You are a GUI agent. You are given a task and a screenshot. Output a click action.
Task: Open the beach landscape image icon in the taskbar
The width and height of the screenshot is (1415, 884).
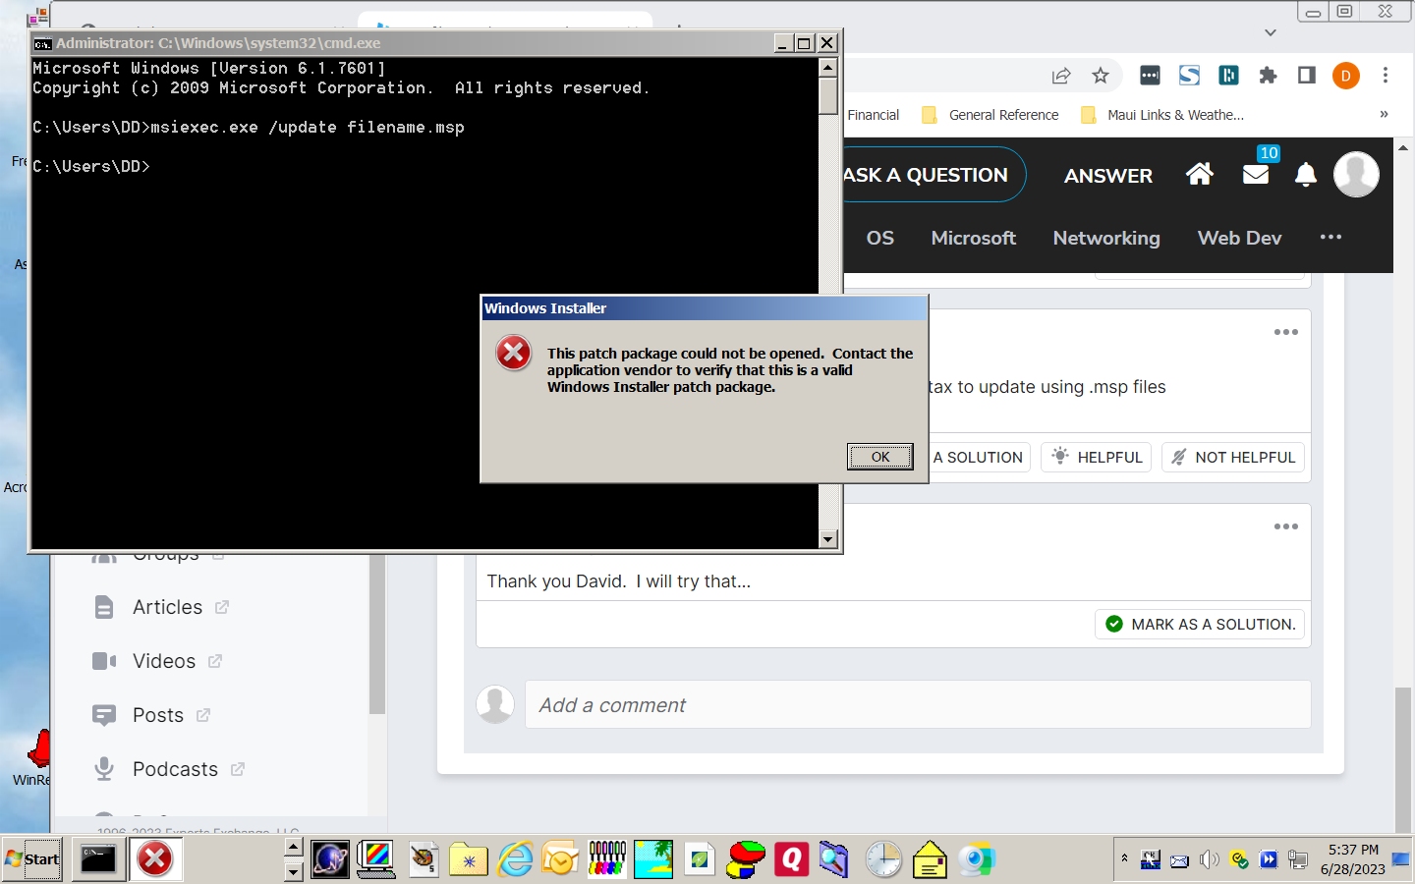click(652, 859)
